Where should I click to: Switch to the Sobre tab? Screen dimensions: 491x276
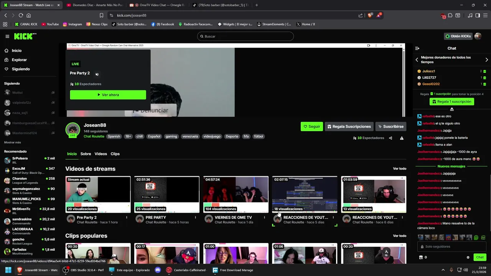pos(86,154)
